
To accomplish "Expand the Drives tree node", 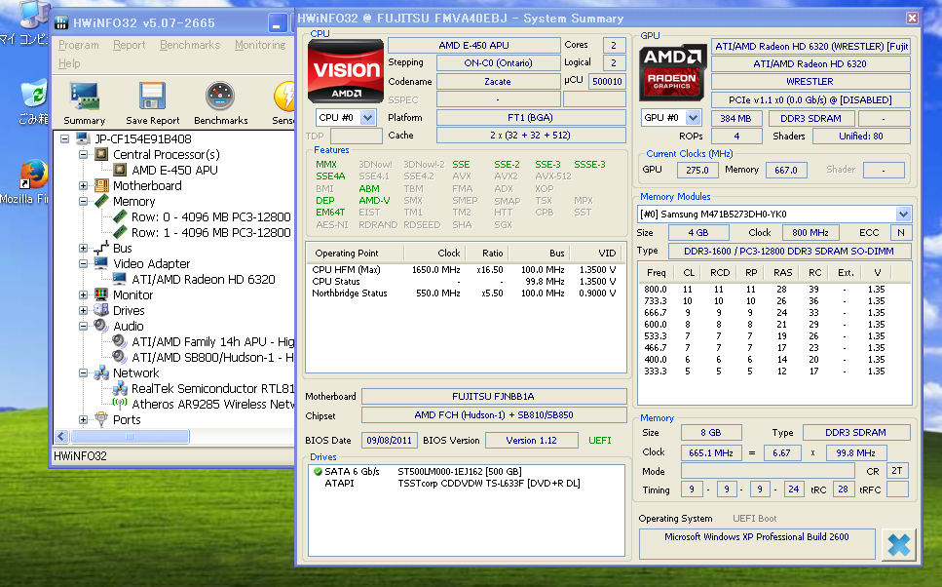I will 84,310.
